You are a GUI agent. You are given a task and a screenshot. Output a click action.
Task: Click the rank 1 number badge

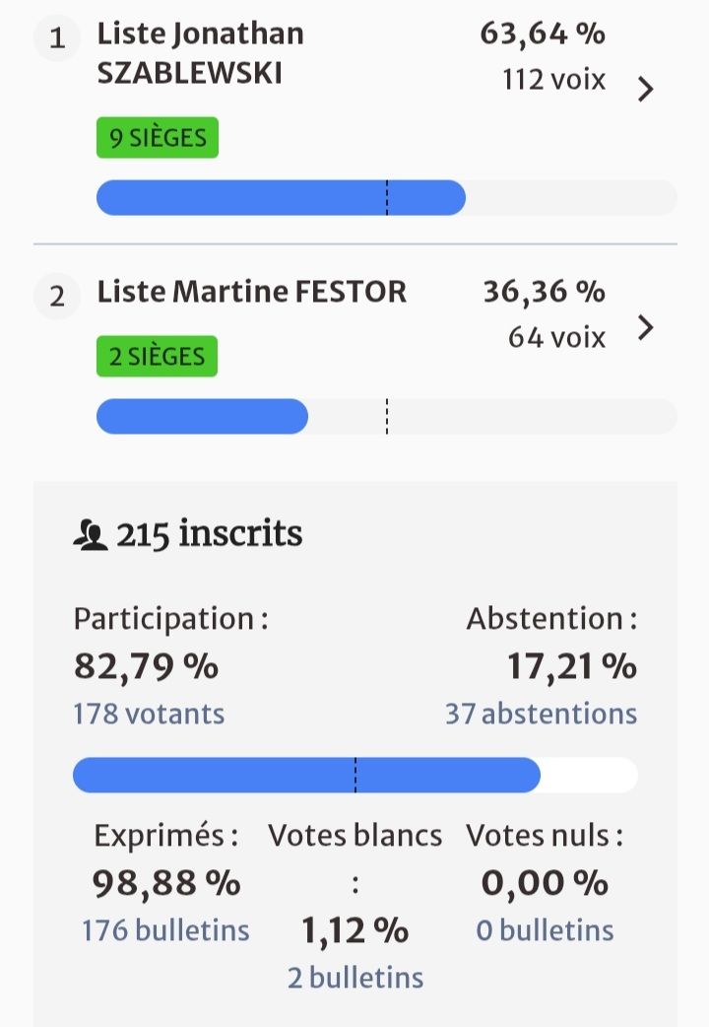[57, 39]
